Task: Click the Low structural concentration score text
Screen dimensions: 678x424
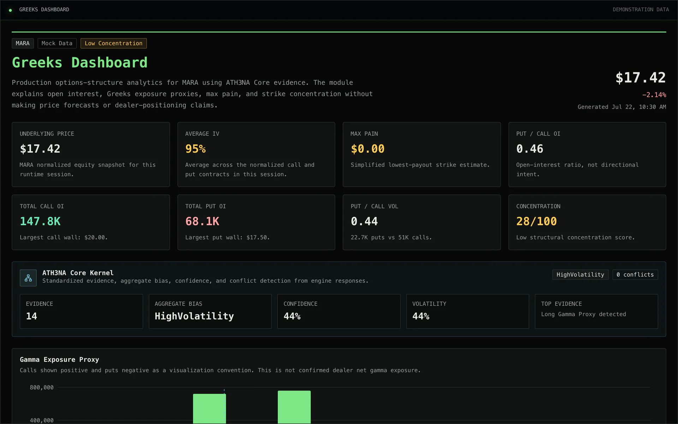Action: pos(576,237)
